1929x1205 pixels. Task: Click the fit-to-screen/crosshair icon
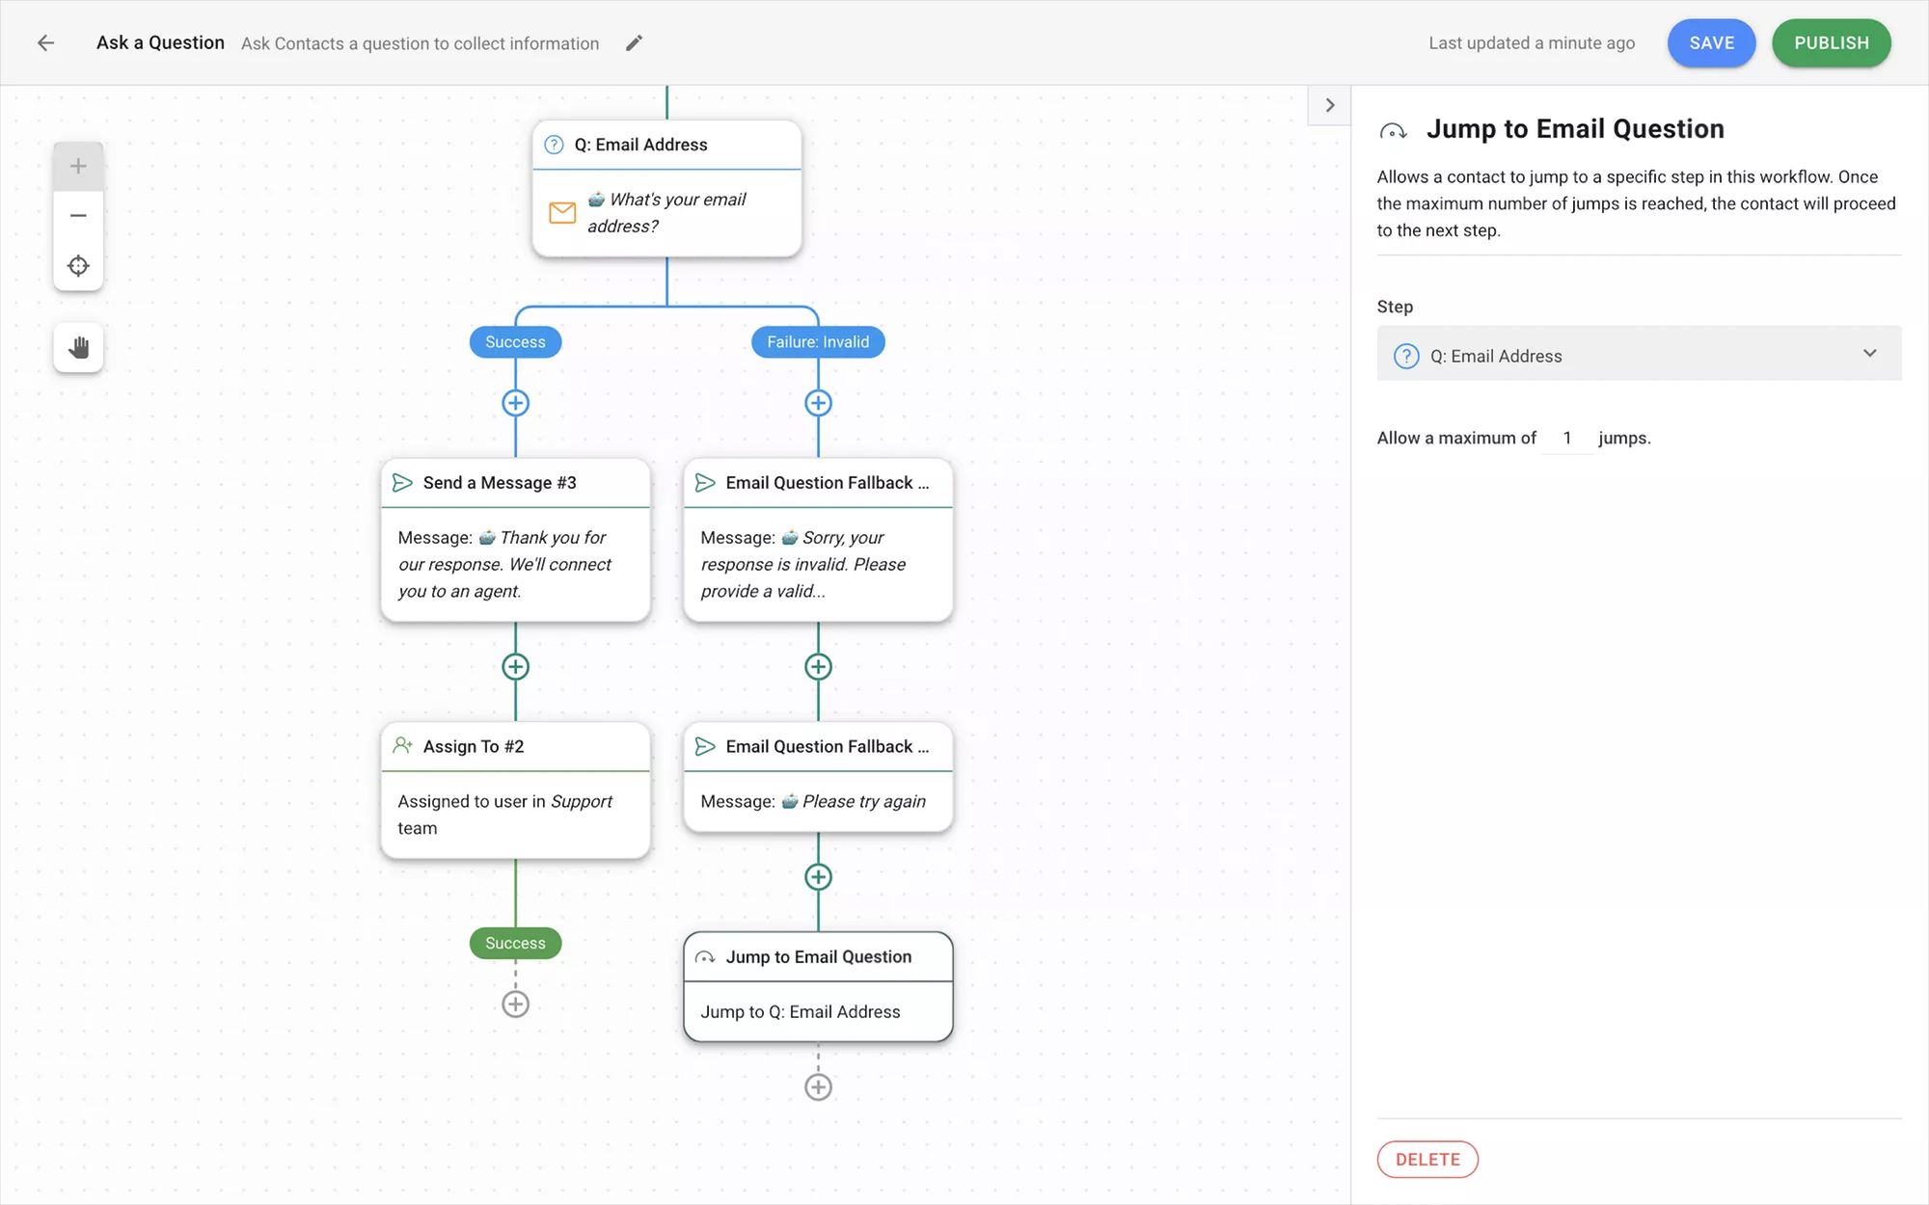click(76, 266)
